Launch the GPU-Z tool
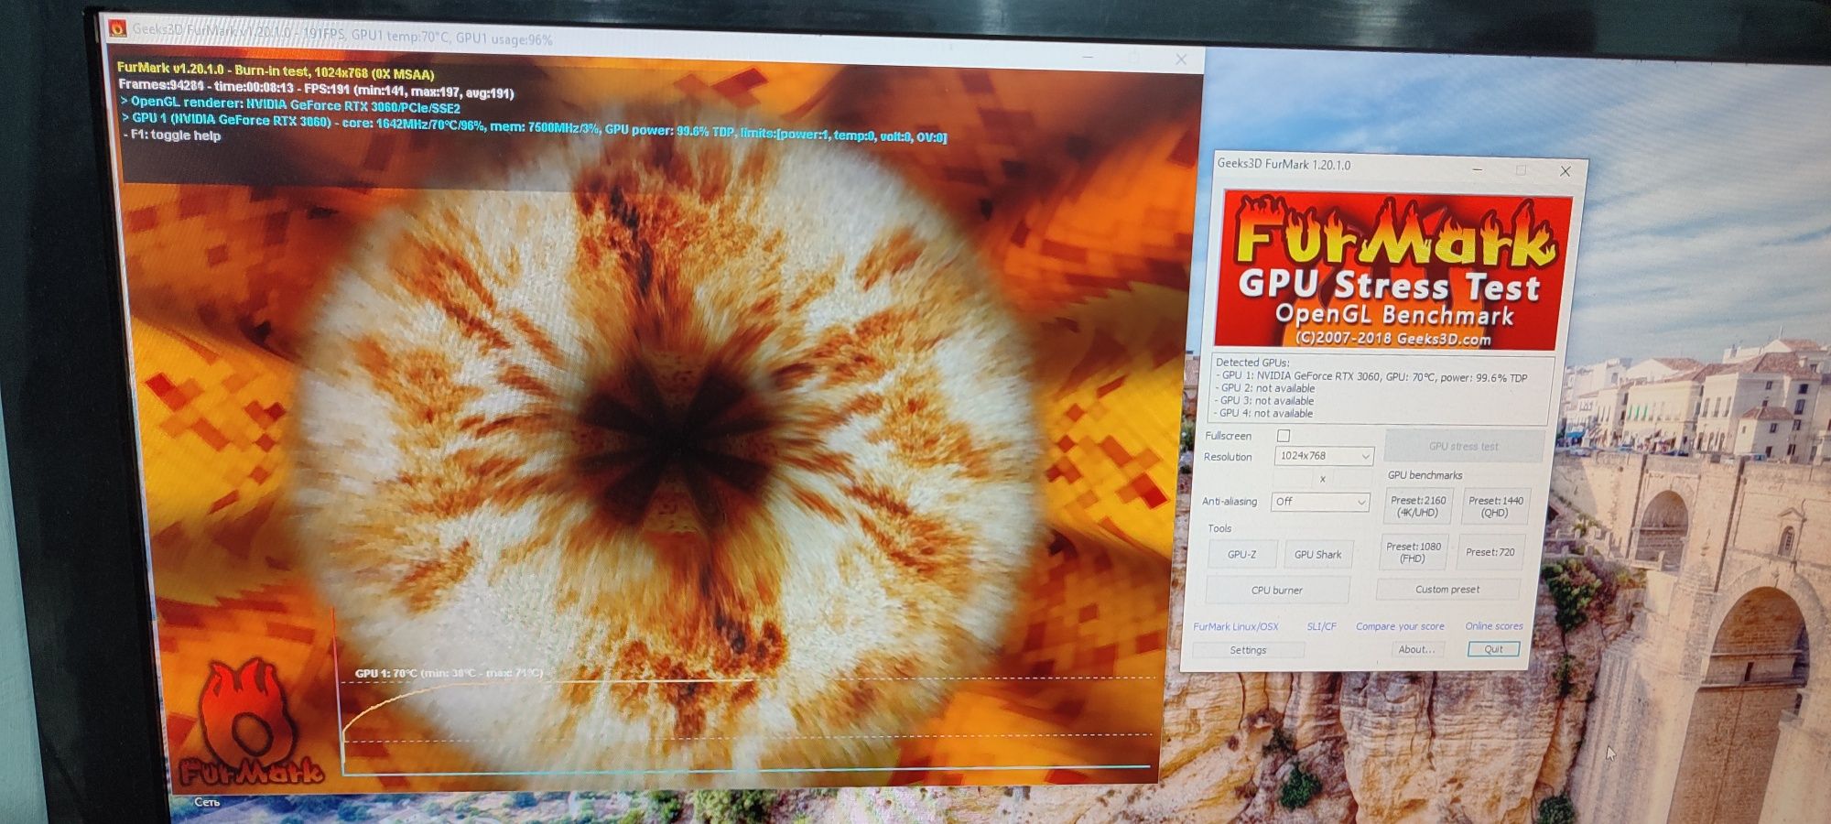This screenshot has height=824, width=1831. point(1241,555)
